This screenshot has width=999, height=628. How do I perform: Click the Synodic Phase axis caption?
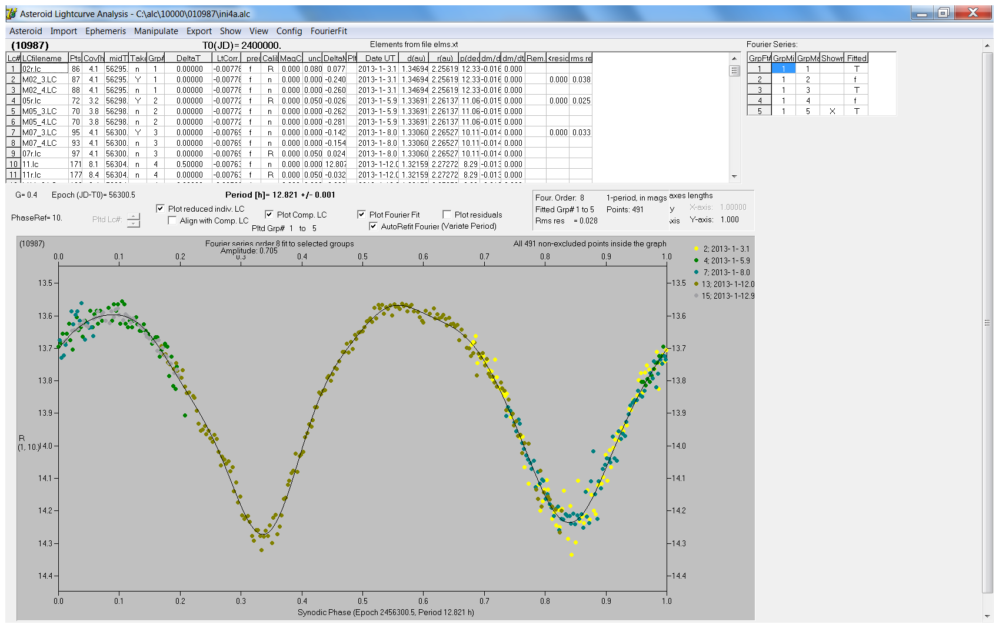click(x=386, y=612)
